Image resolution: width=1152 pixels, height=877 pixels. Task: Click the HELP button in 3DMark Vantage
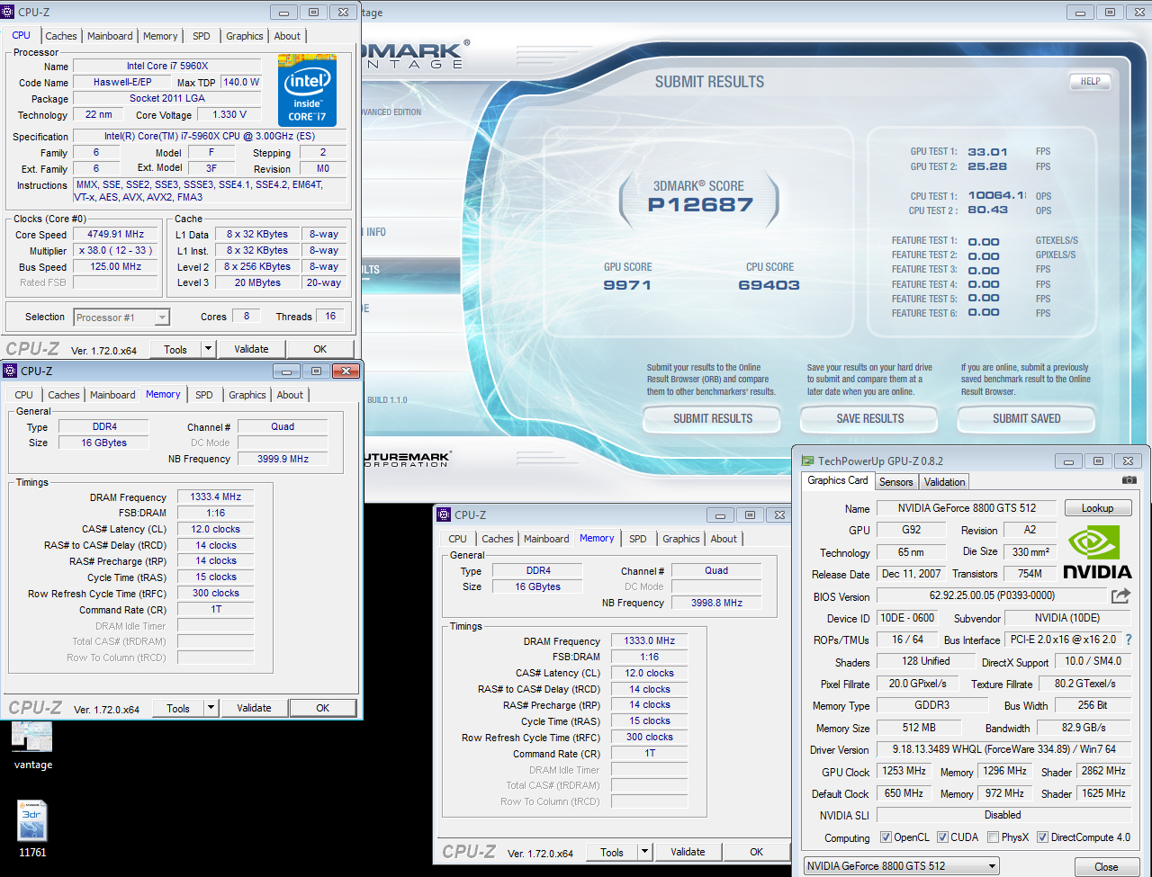click(x=1090, y=81)
